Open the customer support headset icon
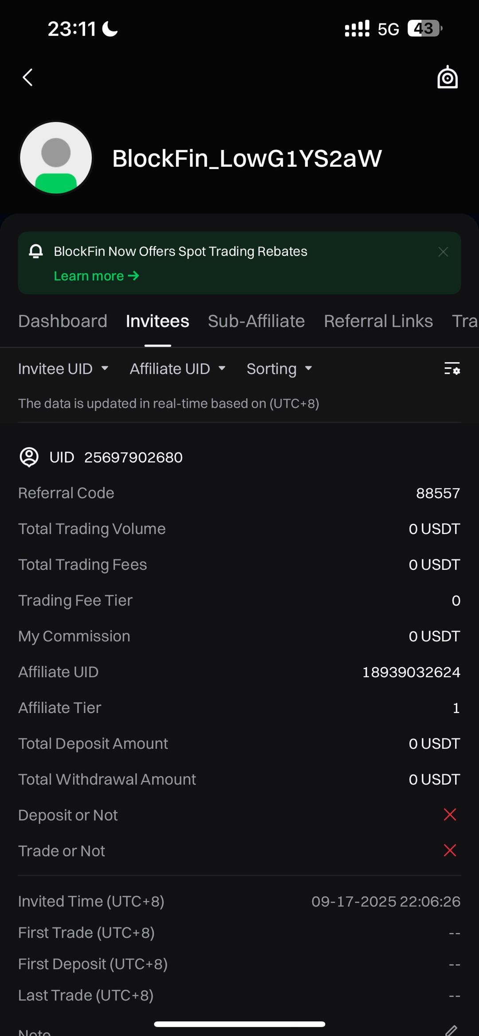 point(448,77)
